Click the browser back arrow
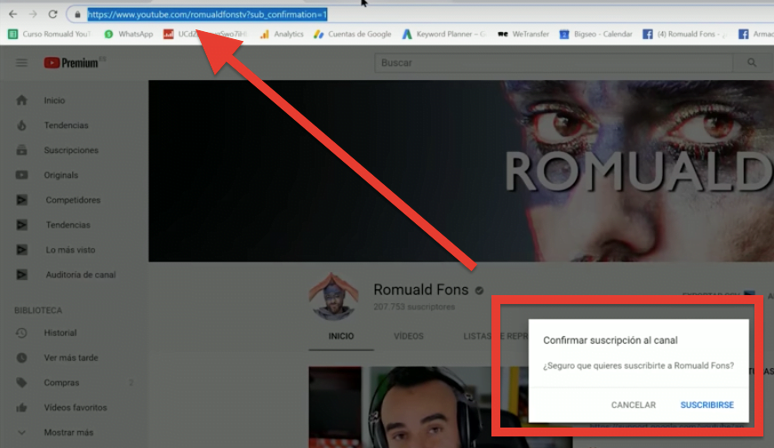This screenshot has width=774, height=448. coord(12,14)
